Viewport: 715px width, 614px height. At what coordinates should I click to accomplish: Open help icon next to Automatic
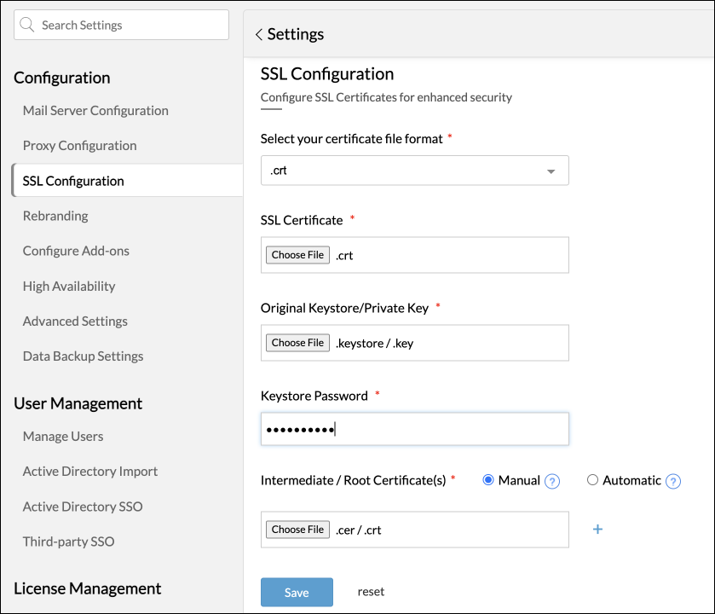[673, 481]
